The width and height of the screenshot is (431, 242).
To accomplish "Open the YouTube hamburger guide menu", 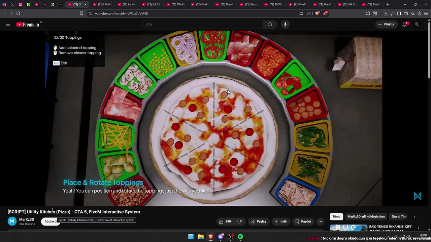I will pyautogui.click(x=8, y=24).
